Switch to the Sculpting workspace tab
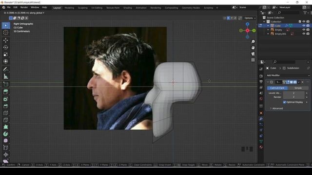This screenshot has height=175, width=312. tap(82, 8)
